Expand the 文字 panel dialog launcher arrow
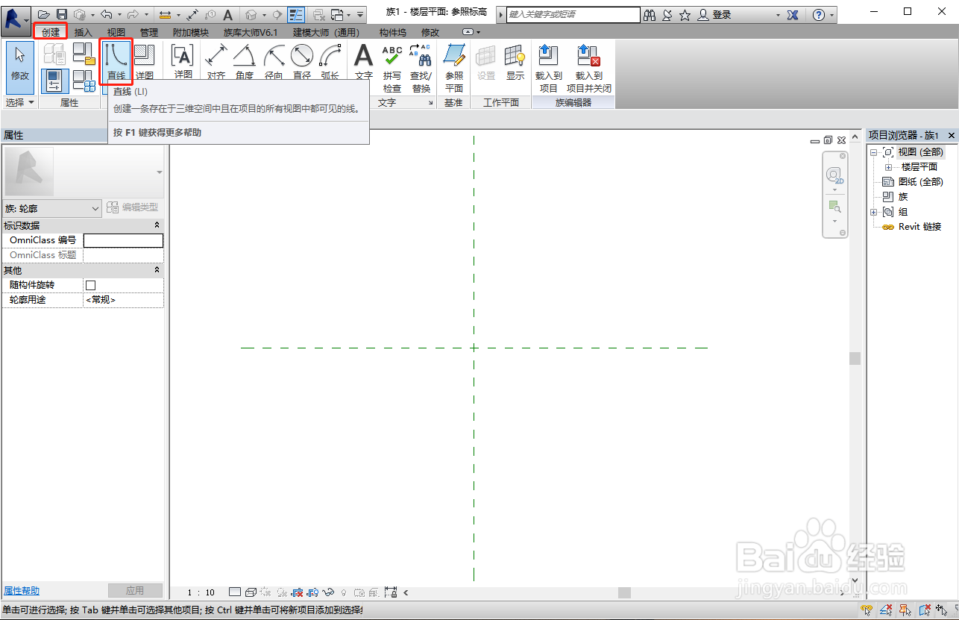Screen dimensions: 959x620 pyautogui.click(x=431, y=103)
